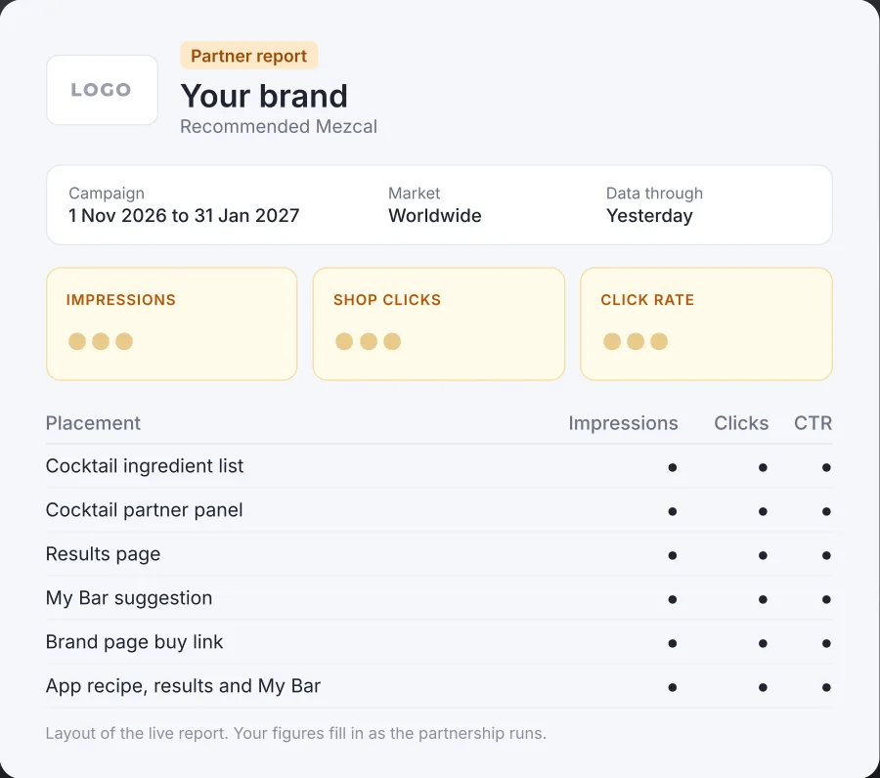
Task: Select the Brand page buy link row
Action: point(439,642)
